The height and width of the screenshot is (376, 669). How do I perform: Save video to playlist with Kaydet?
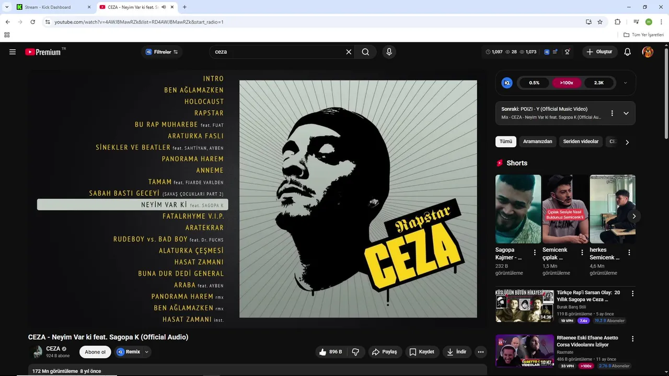(422, 352)
